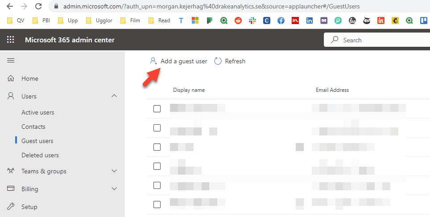
Task: Click the browser address bar URL
Action: [211, 6]
